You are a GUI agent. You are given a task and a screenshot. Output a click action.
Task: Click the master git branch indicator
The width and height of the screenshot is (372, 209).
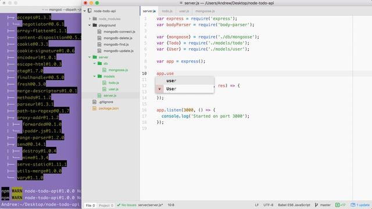(325, 205)
